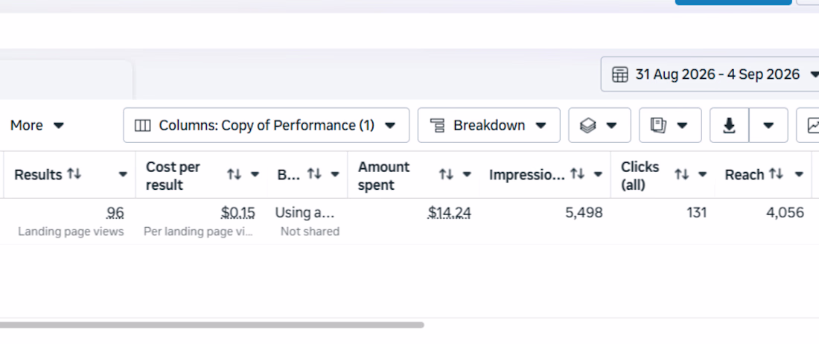Viewport: 819px width, 344px height.
Task: Open Clicks (all) column options caret
Action: pos(703,174)
